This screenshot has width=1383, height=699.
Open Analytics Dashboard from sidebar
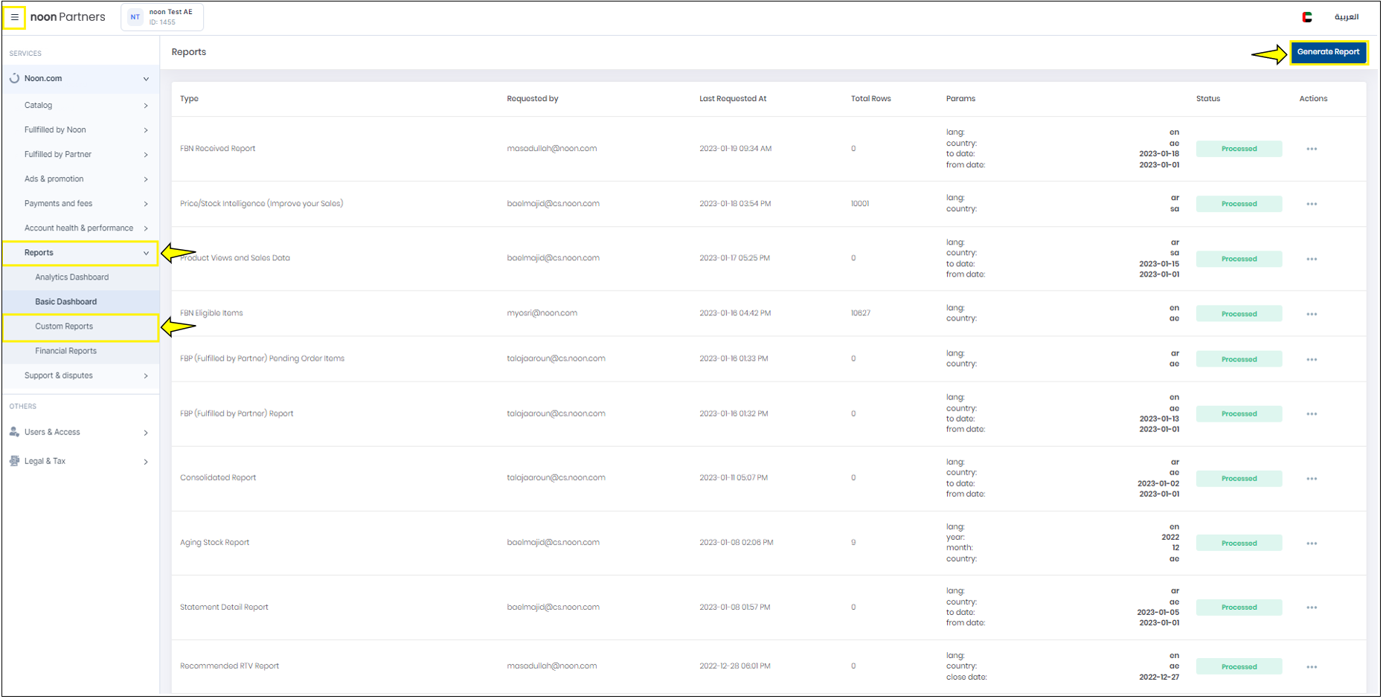71,277
